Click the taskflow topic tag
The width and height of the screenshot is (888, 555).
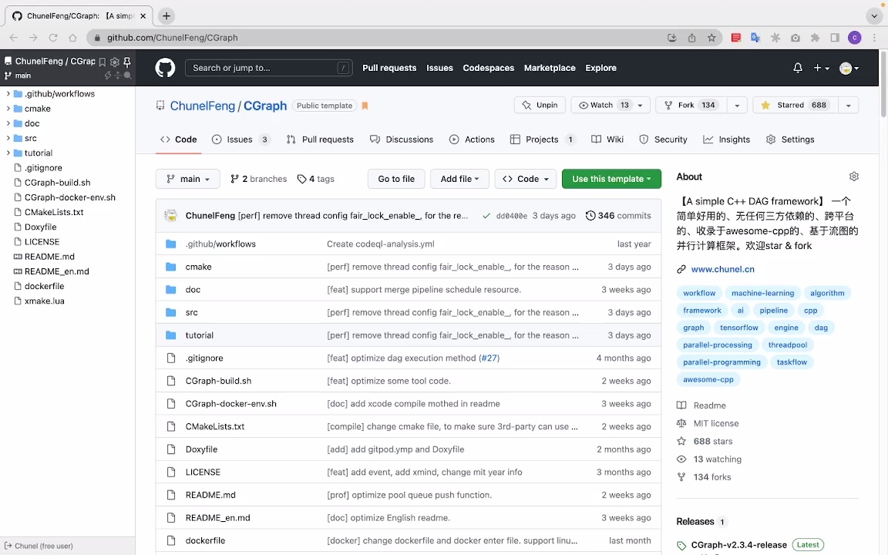tap(792, 362)
